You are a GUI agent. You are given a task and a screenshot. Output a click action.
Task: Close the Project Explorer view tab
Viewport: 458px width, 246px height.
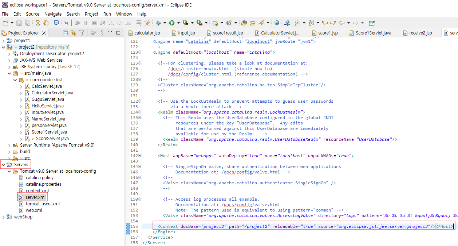(44, 33)
